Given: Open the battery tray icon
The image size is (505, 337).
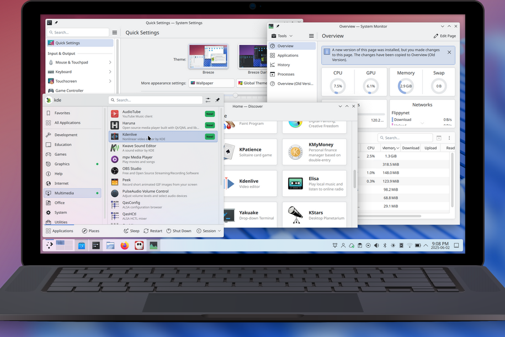Looking at the screenshot, I should (418, 245).
